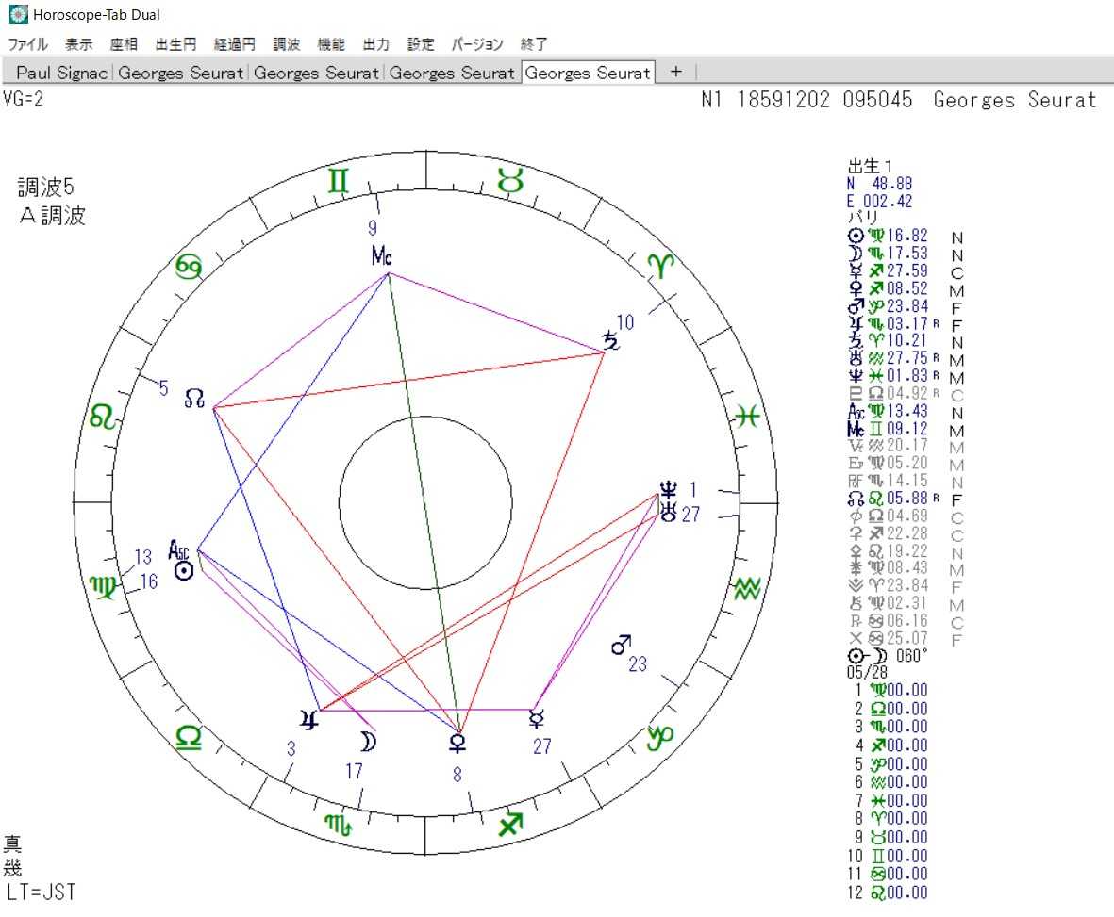The width and height of the screenshot is (1114, 917).
Task: Click the Pisces sign on the chart wheel
Action: coord(747,416)
